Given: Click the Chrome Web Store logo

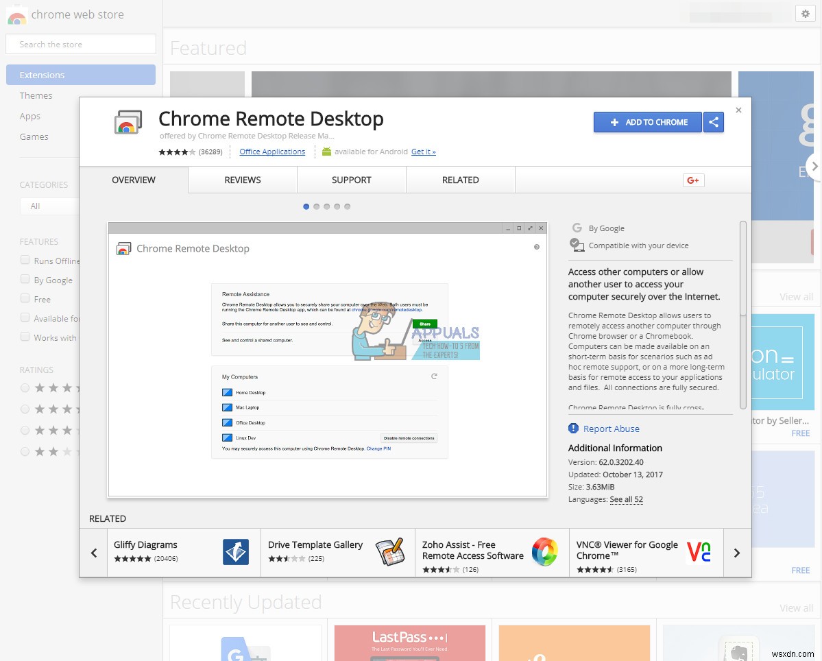Looking at the screenshot, I should 16,14.
